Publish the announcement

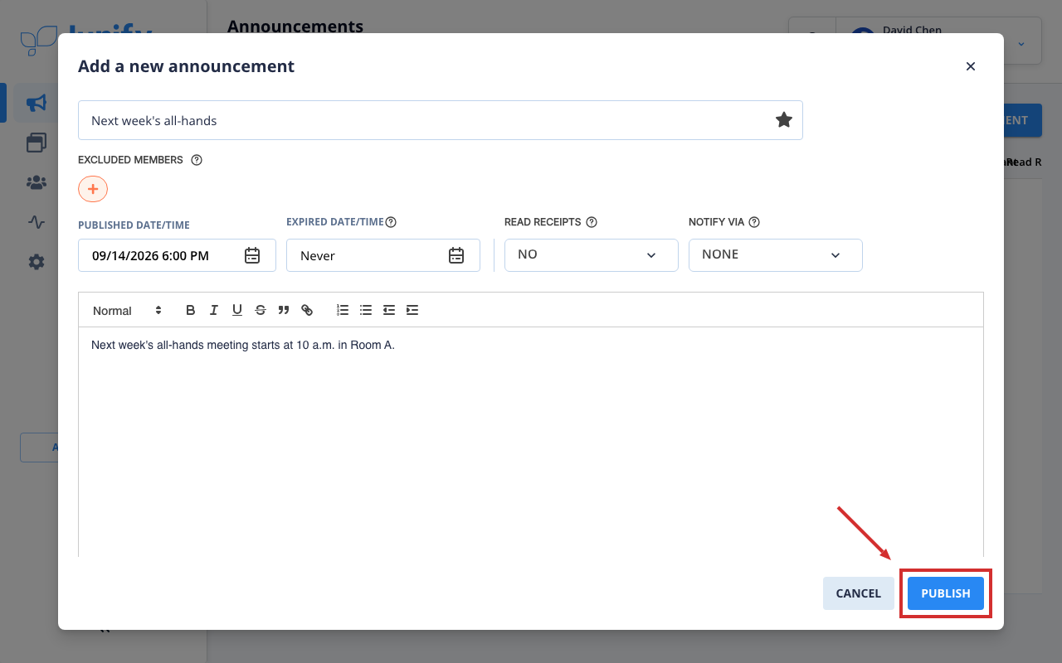point(946,593)
